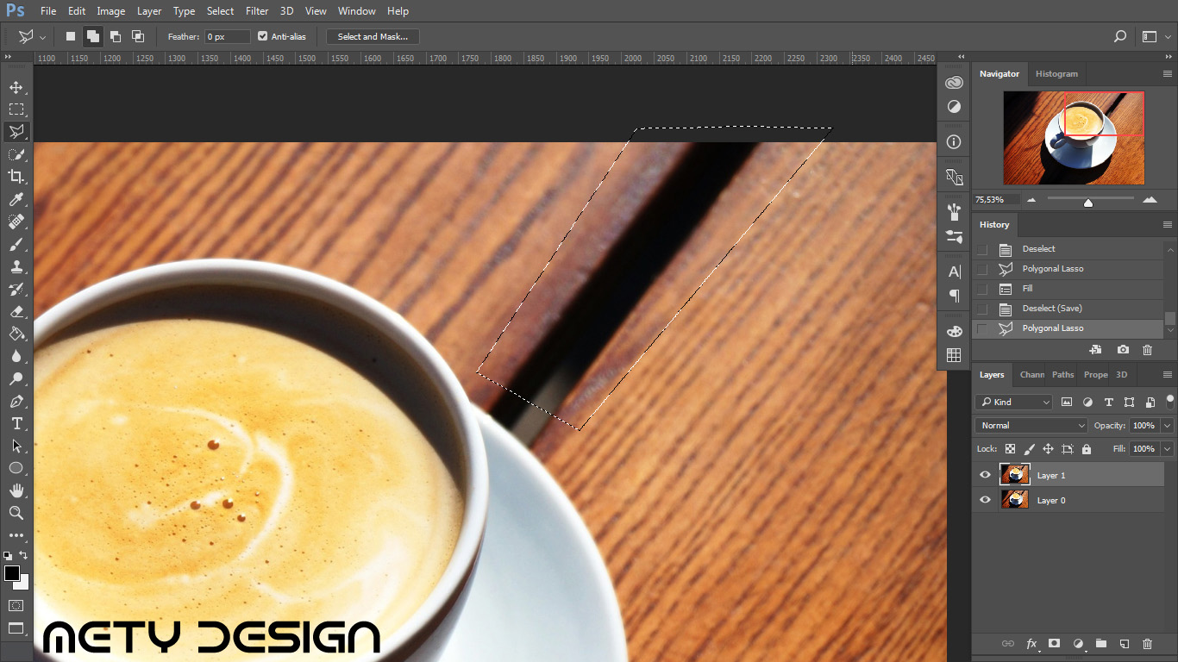The height and width of the screenshot is (662, 1178).
Task: Delete current state in History panel
Action: coord(1147,350)
